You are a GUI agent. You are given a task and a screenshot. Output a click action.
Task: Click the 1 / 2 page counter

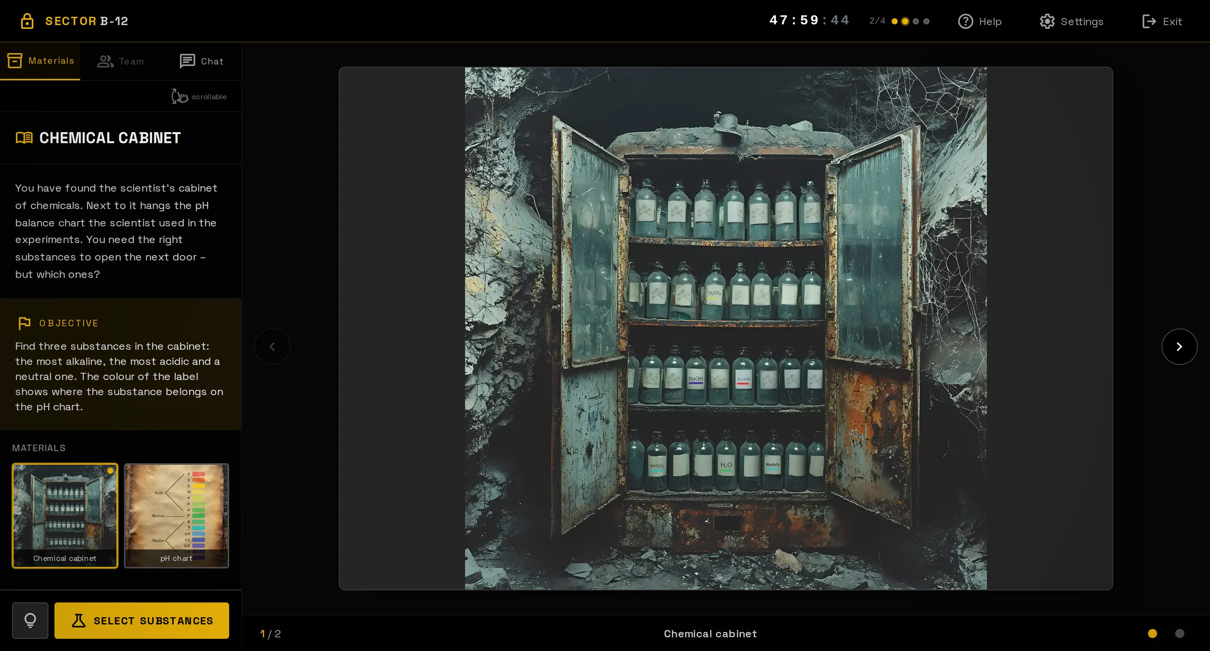click(x=270, y=634)
